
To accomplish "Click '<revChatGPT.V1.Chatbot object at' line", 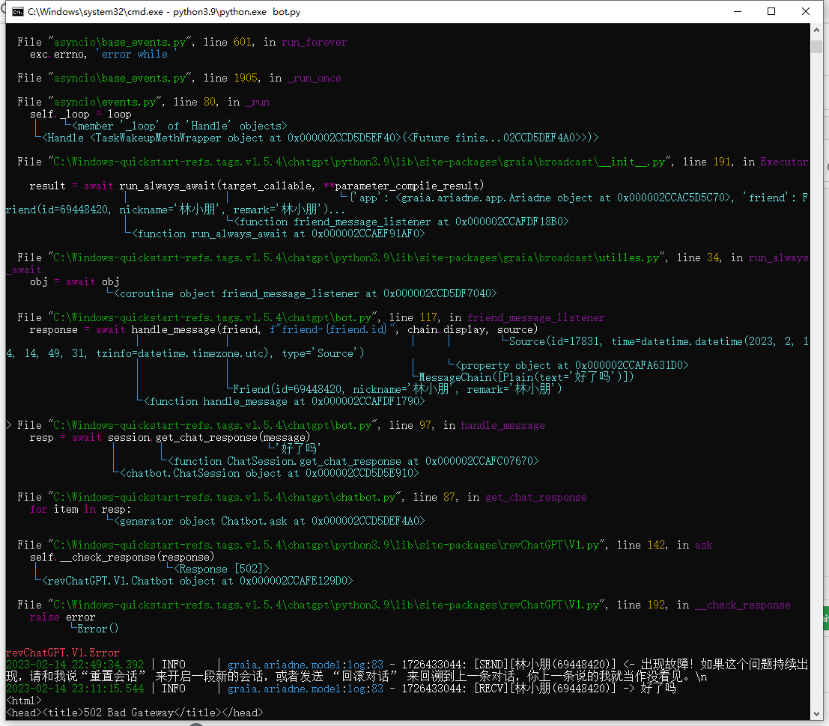I will coord(197,582).
